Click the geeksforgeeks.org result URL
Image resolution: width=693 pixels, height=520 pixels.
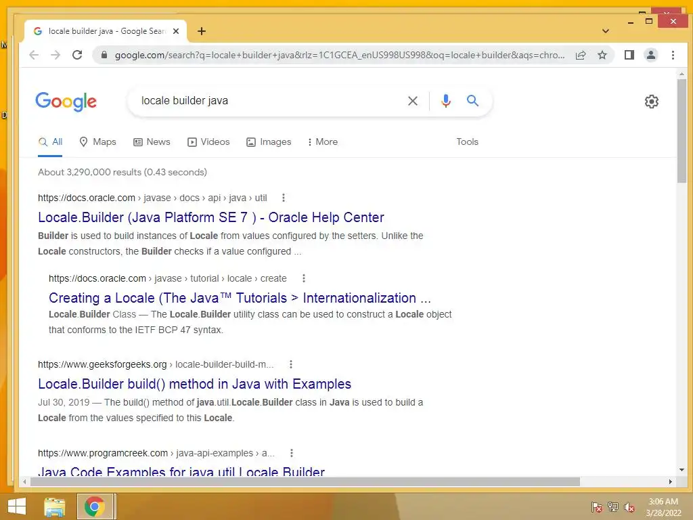point(156,364)
